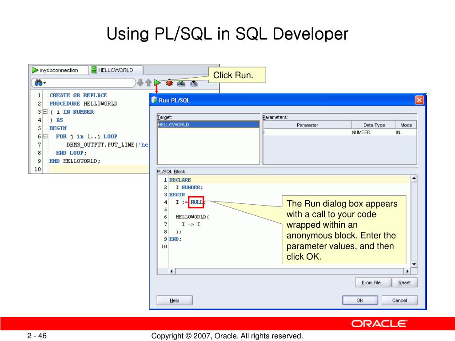Switch to the mydbconnection tab
Image resolution: width=455 pixels, height=341 pixels.
(59, 70)
